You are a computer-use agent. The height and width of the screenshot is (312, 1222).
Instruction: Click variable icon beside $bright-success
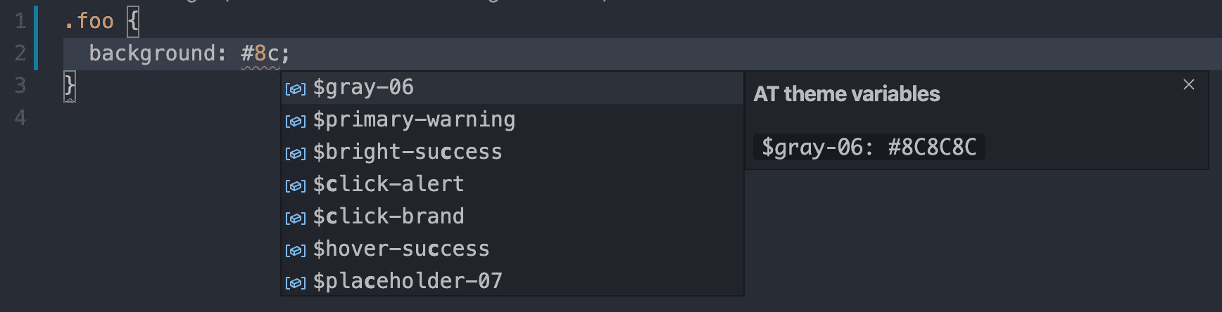point(295,153)
